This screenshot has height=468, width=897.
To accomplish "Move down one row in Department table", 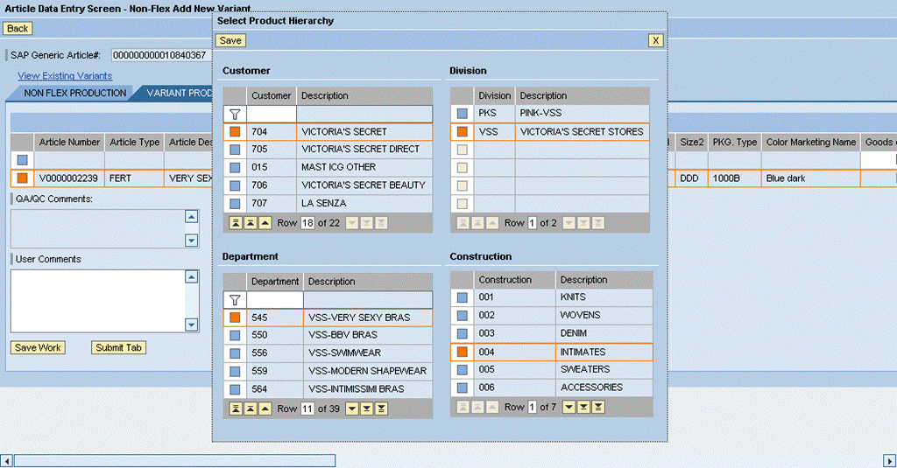I will point(352,409).
